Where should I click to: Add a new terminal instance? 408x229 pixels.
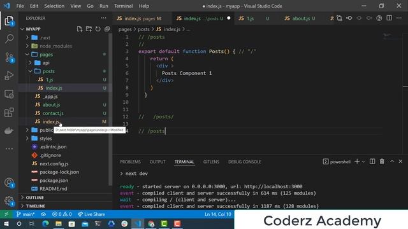point(357,162)
